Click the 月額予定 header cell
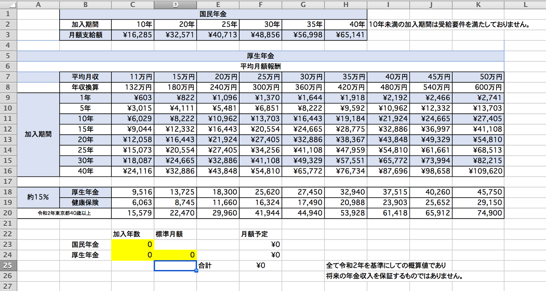This screenshot has height=291, width=546. click(x=261, y=234)
